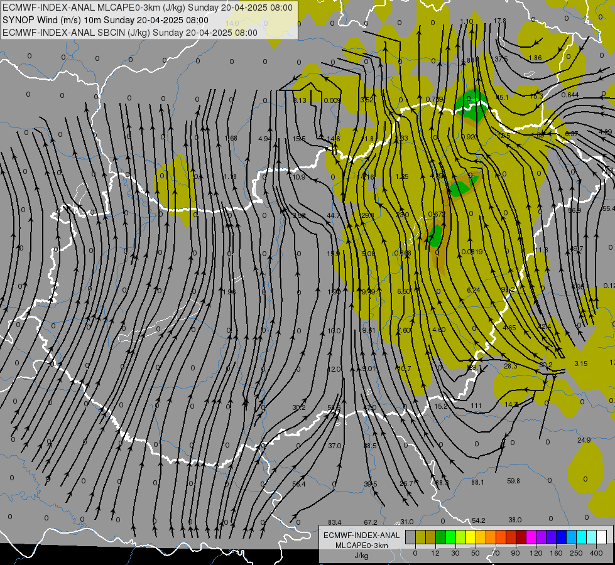Click the map value 54.2

(x=479, y=520)
